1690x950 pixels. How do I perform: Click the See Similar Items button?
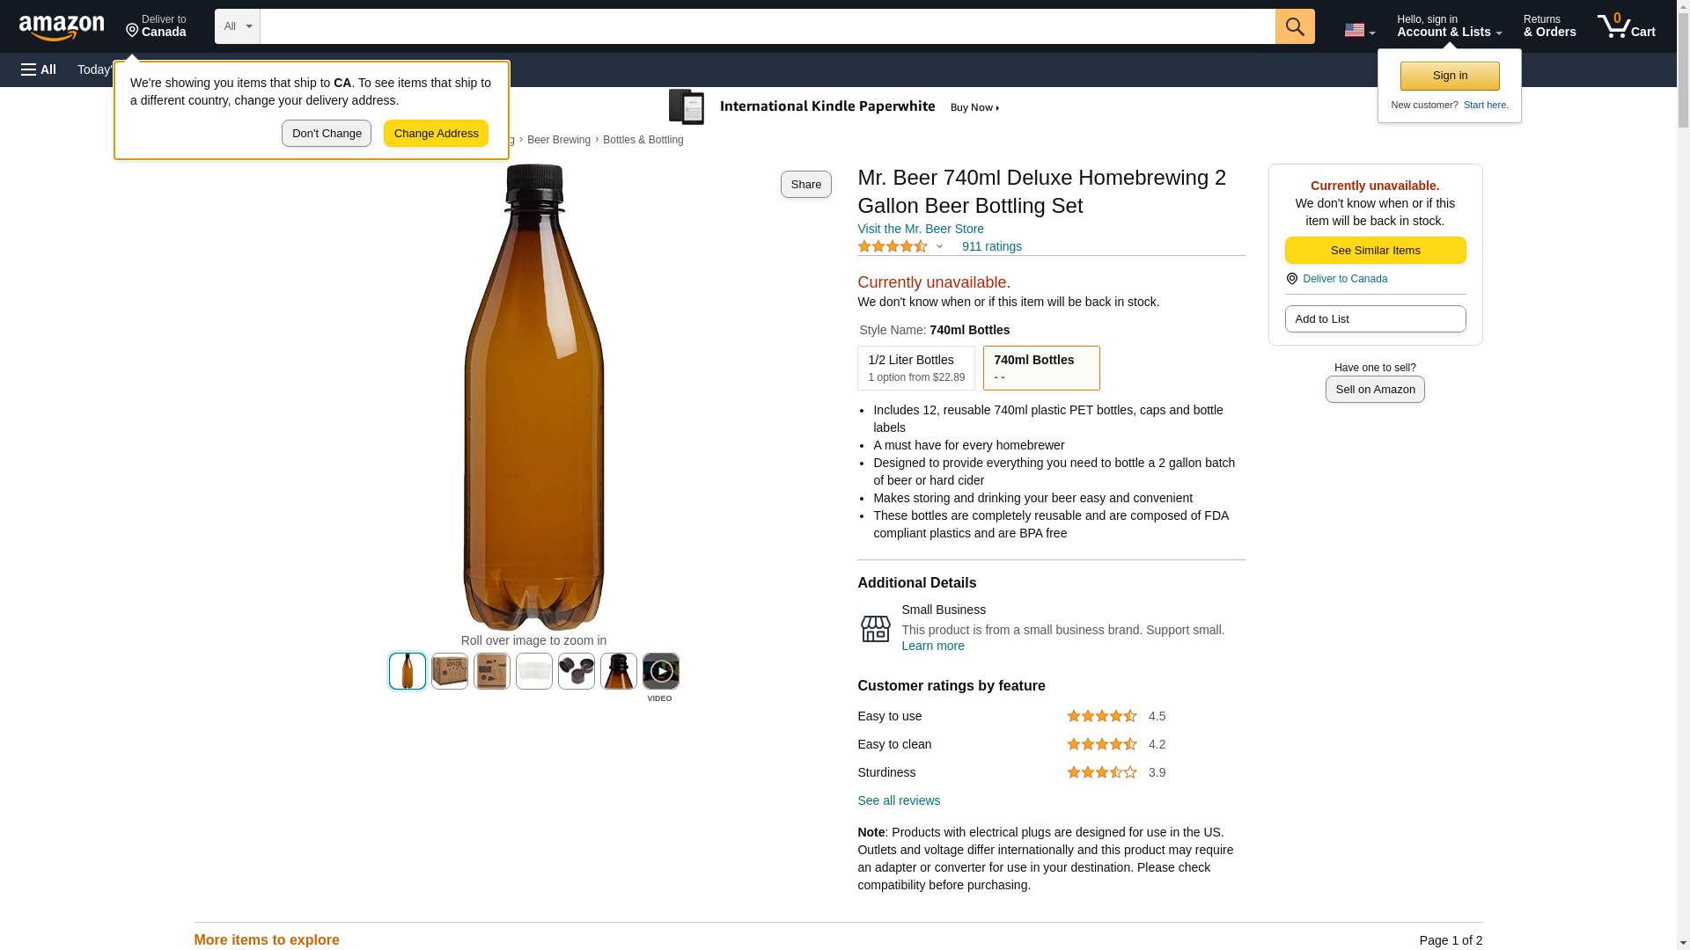pyautogui.click(x=1374, y=251)
